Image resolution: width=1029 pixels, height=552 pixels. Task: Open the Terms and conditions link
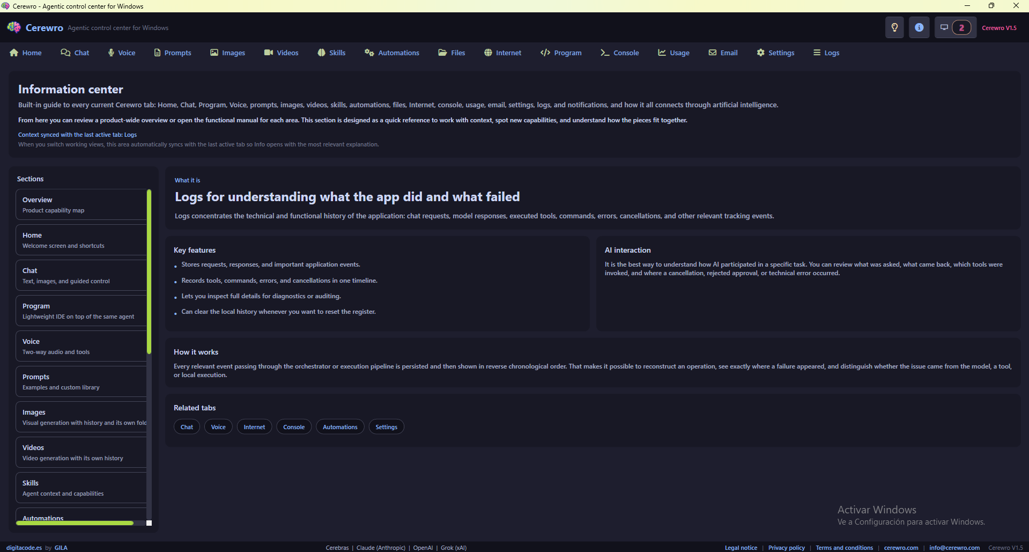pyautogui.click(x=845, y=548)
